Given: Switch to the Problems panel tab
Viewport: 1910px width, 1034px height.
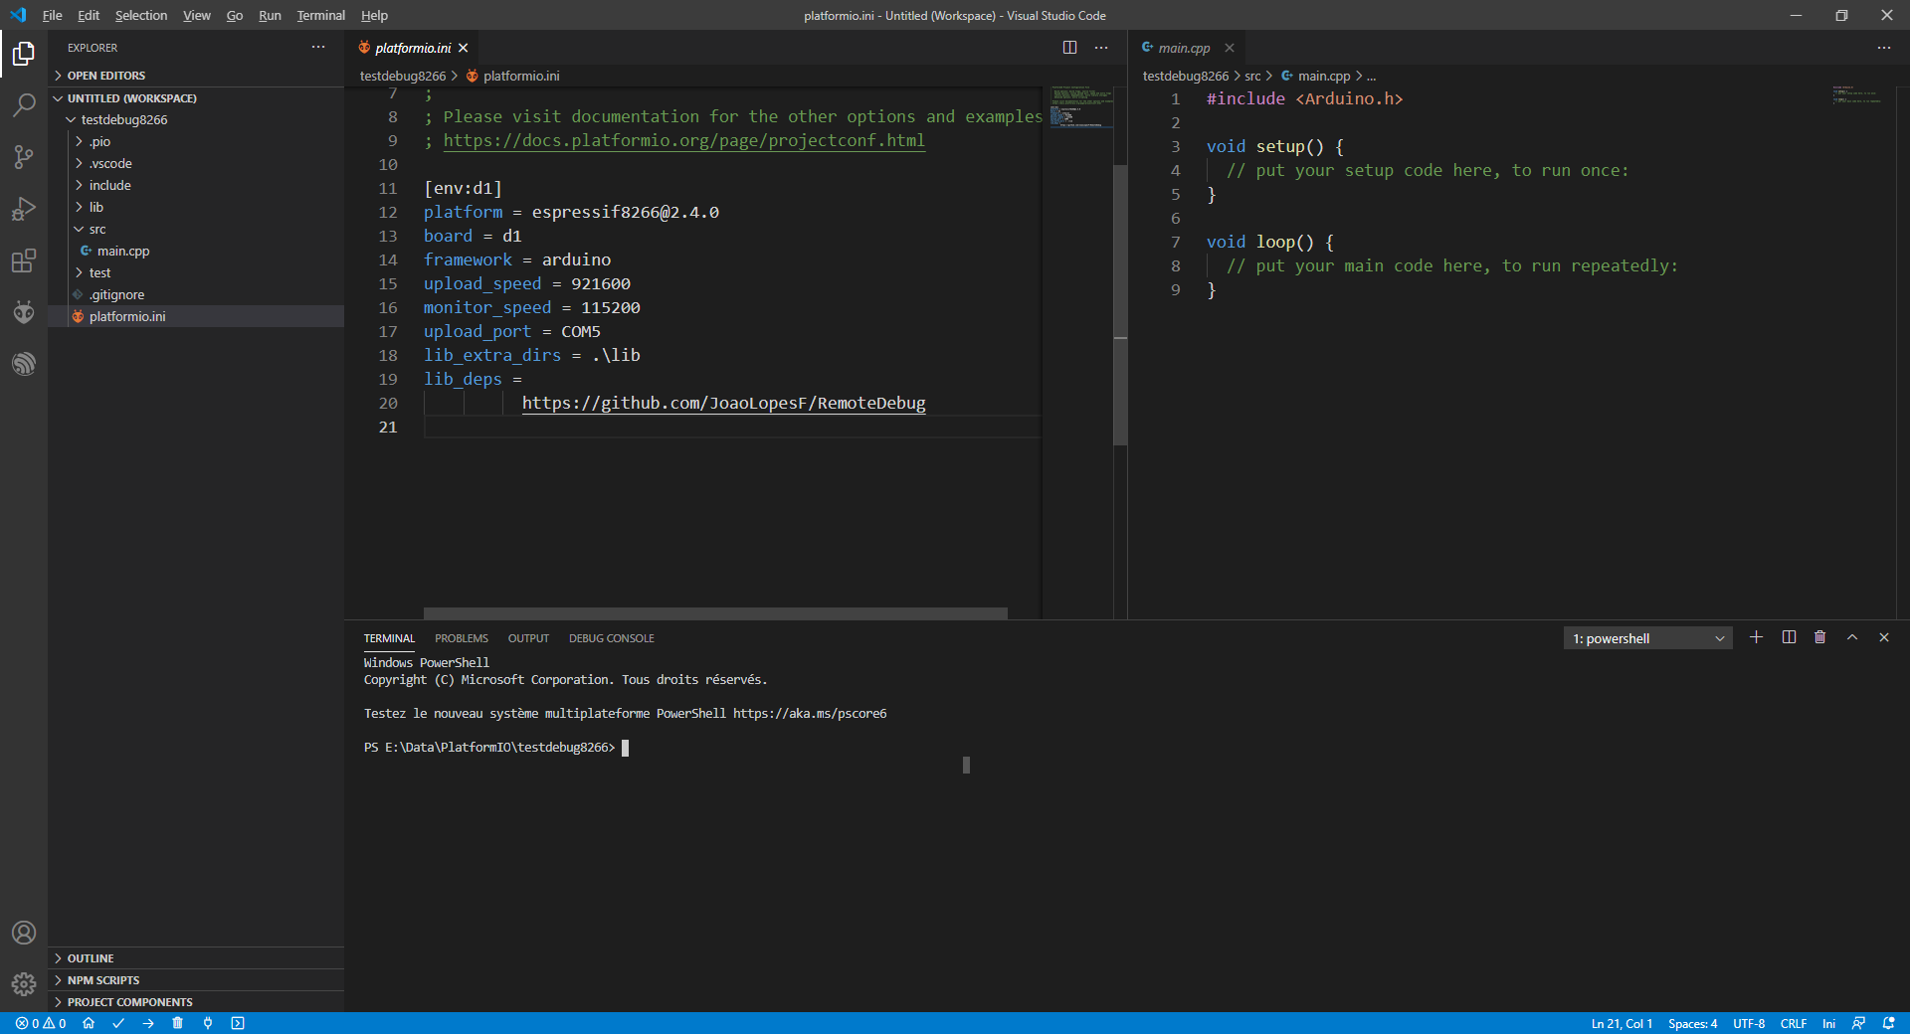Looking at the screenshot, I should [x=462, y=638].
